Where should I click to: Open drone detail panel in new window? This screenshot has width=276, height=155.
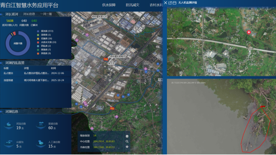tap(170, 3)
